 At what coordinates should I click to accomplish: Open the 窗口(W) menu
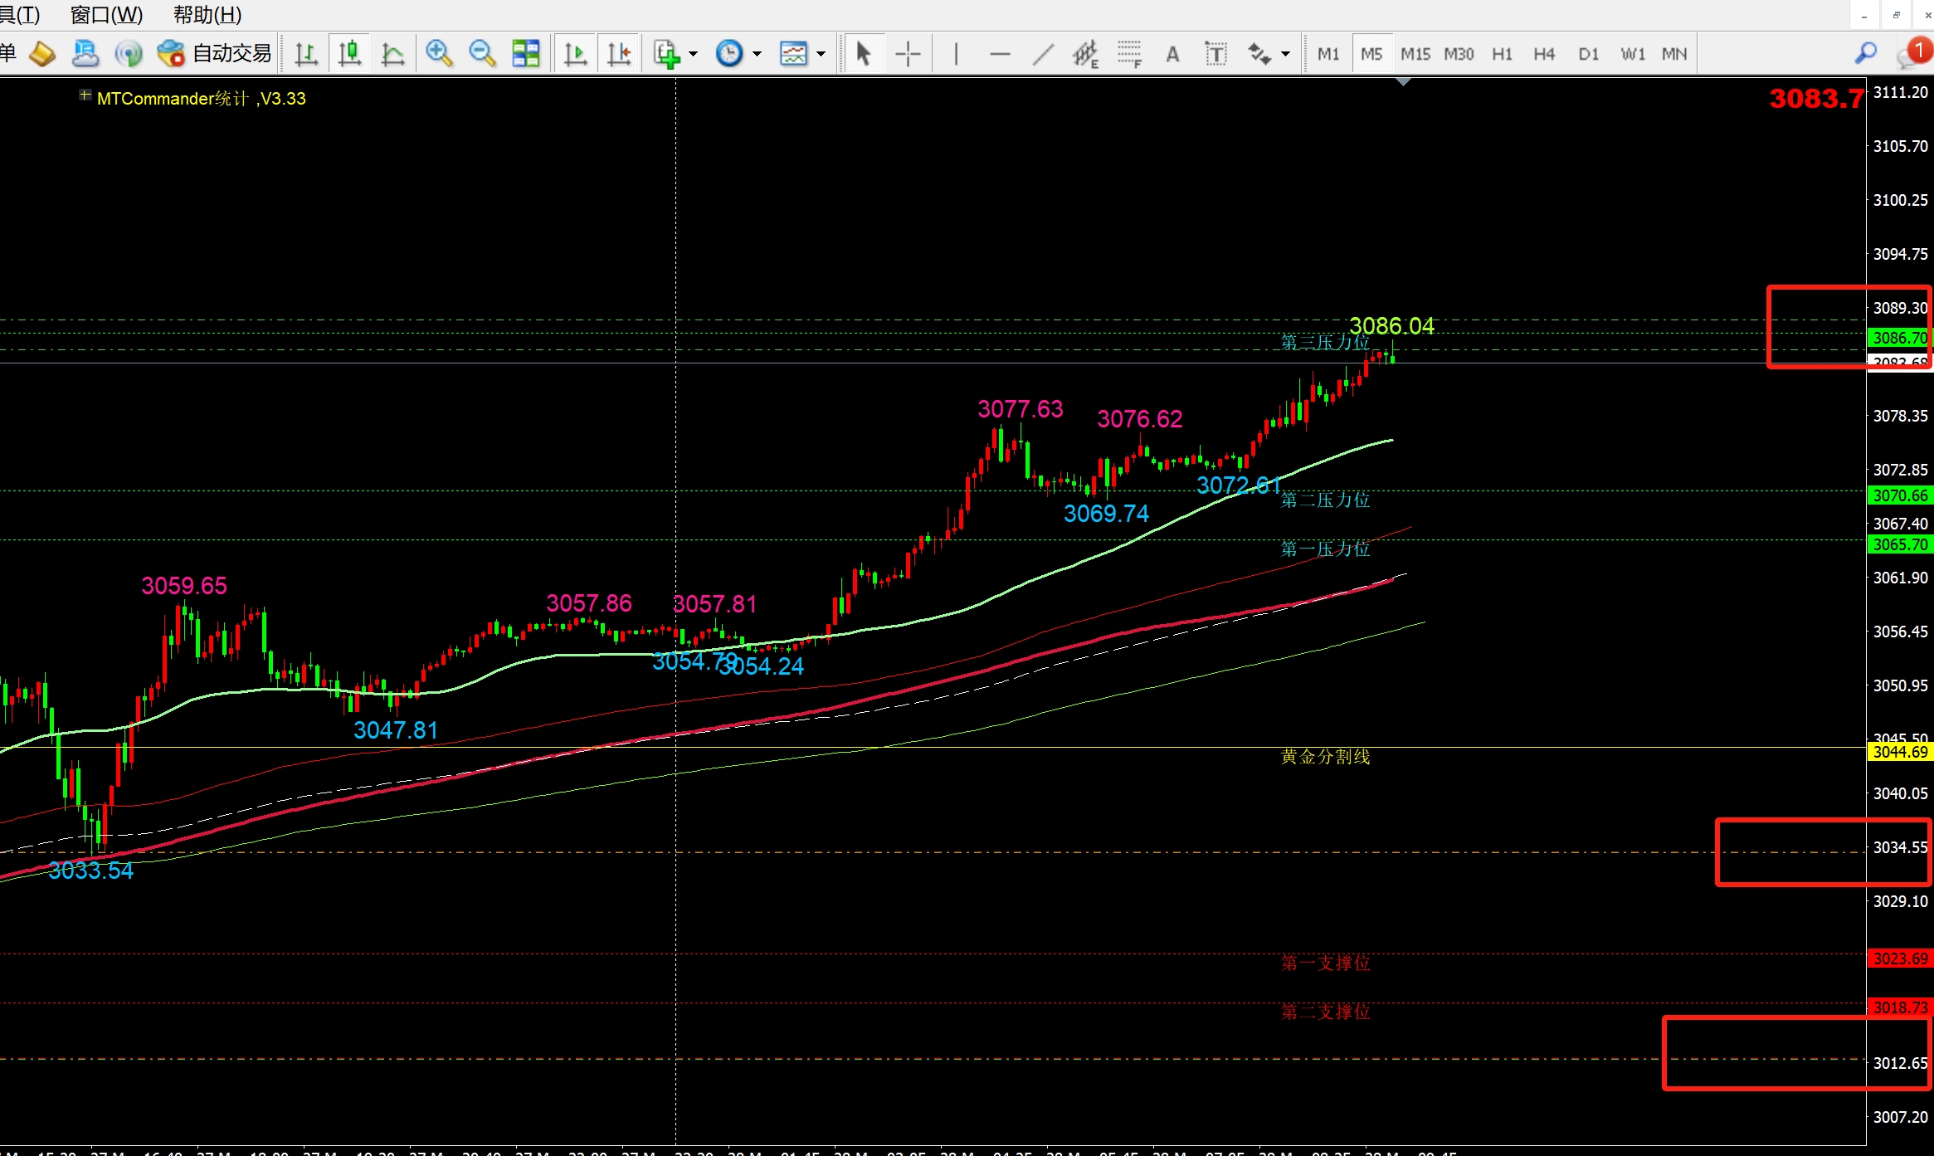(x=106, y=15)
